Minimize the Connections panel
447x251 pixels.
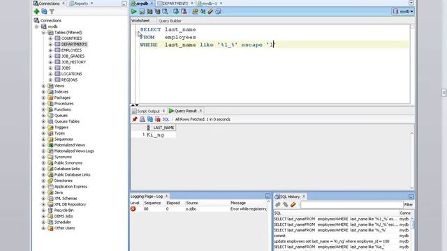pos(124,3)
